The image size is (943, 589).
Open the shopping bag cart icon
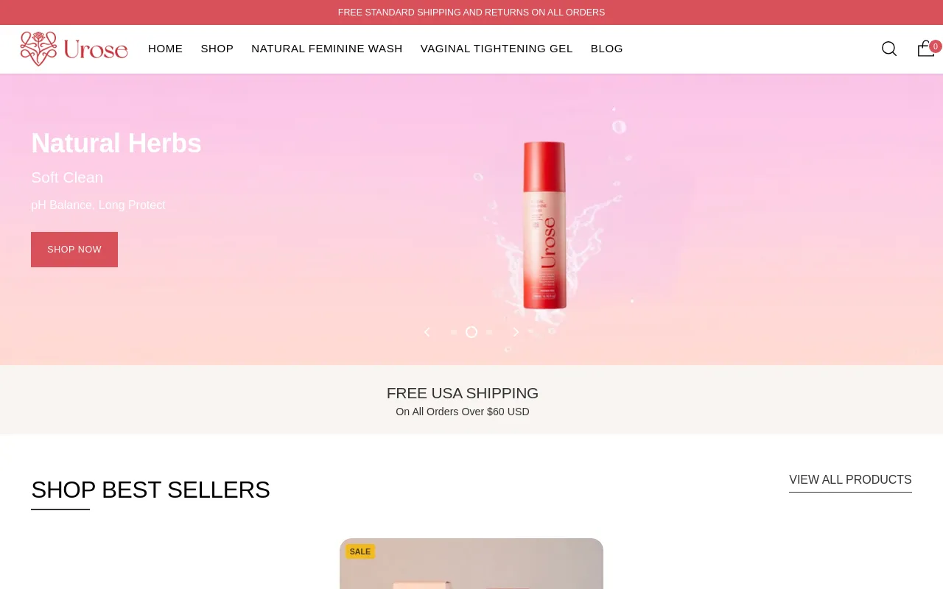(925, 49)
